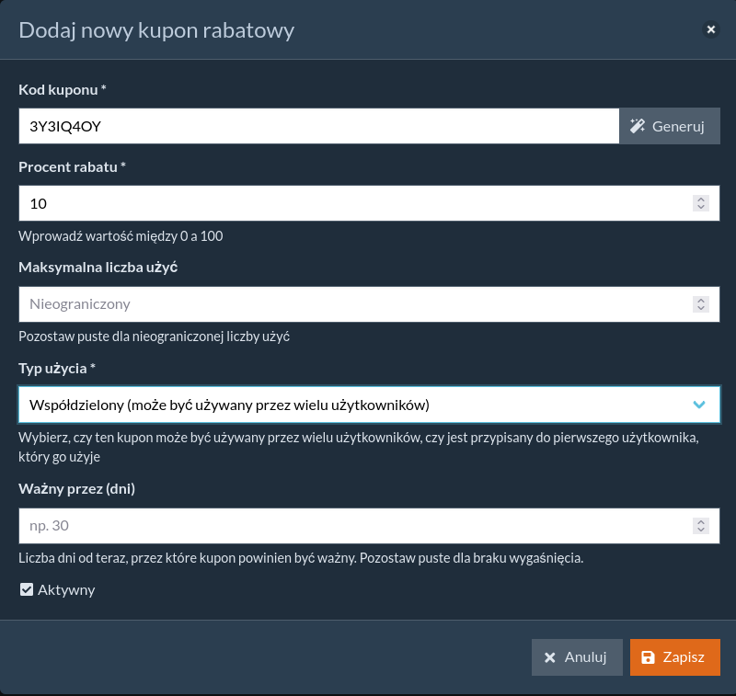Viewport: 736px width, 696px height.
Task: Decrease the Maksymalna liczba użyć value
Action: coord(701,309)
